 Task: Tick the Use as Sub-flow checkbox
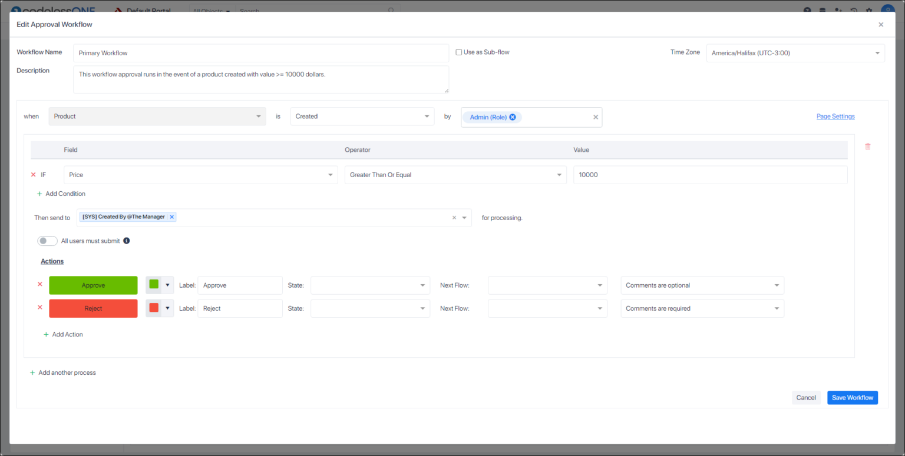click(459, 52)
